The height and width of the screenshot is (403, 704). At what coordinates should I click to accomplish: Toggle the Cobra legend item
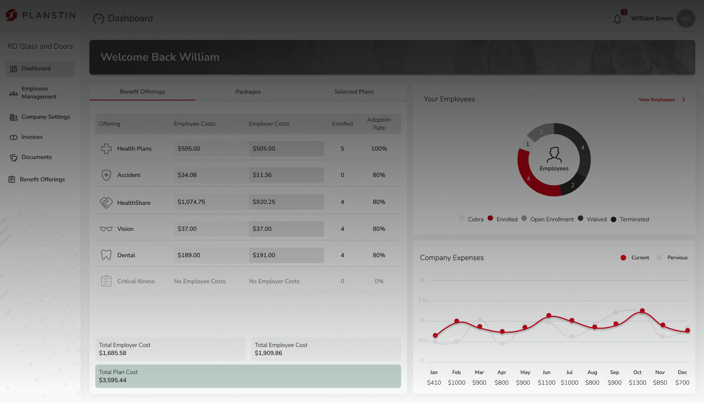tap(471, 219)
